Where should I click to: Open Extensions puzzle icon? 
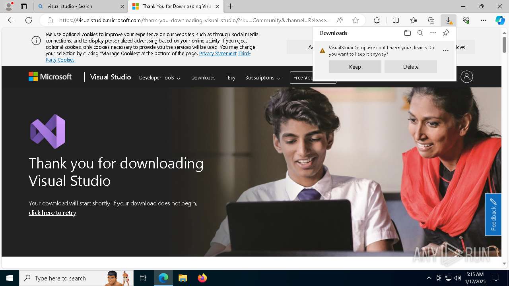pyautogui.click(x=377, y=20)
